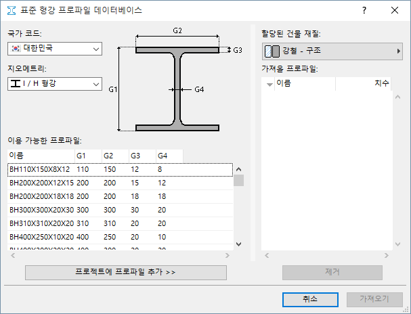This screenshot has height=314, width=411.
Task: Click the 프로젝트에 프로파일 추가 >> button
Action: 126,272
